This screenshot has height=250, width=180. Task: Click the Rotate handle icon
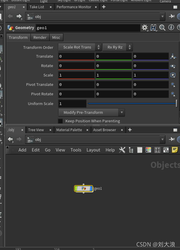(x=173, y=66)
